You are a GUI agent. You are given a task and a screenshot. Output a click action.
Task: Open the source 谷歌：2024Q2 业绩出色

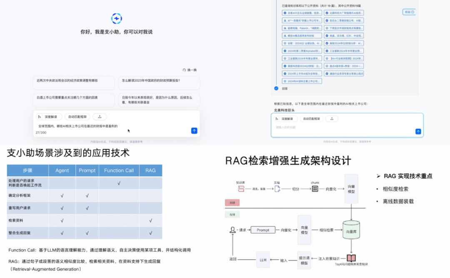pyautogui.click(x=302, y=43)
